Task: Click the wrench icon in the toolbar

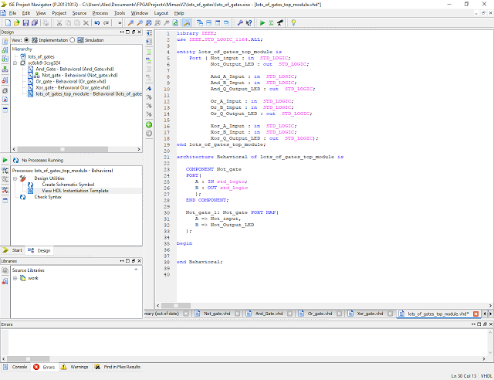Action: point(240,23)
